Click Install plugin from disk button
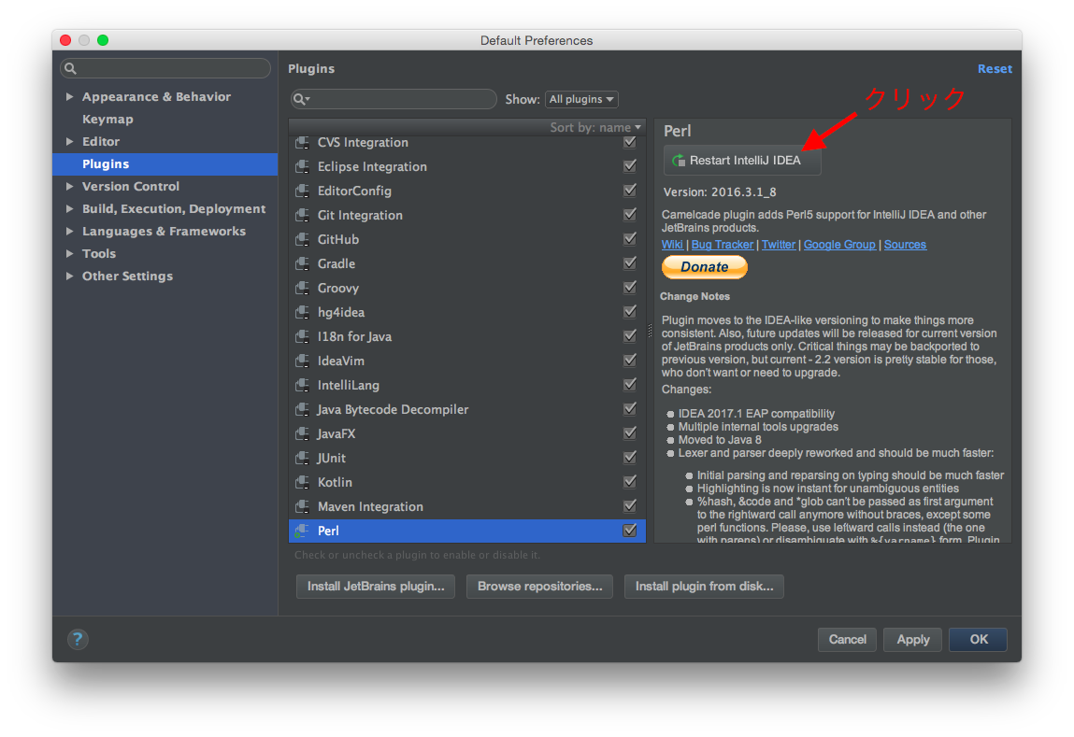Screen dimensions: 1074x737 pos(704,587)
